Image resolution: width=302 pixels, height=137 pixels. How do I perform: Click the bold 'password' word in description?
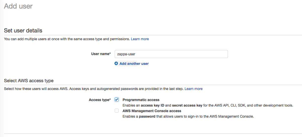click(147, 116)
